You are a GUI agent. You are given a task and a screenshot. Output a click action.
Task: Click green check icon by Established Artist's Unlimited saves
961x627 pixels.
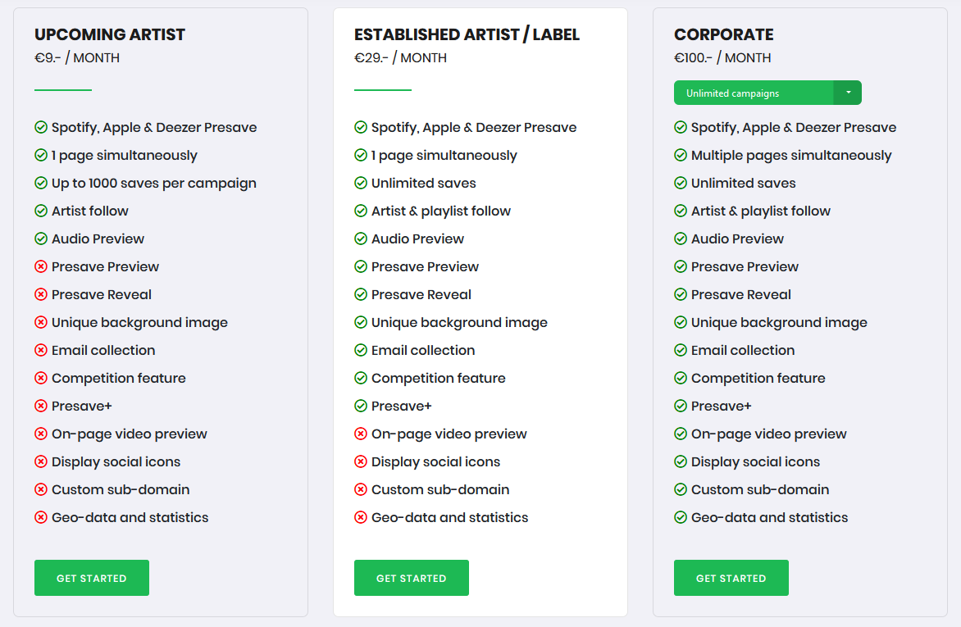pos(361,183)
